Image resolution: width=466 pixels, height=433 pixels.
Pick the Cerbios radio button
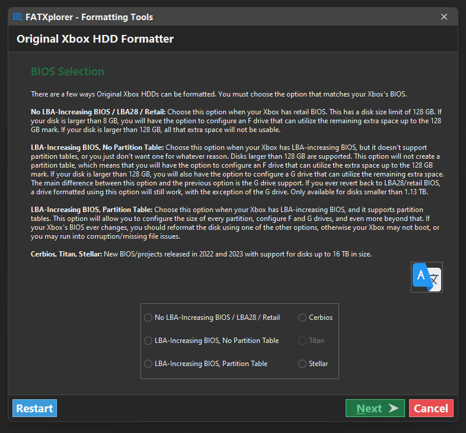[x=315, y=317]
